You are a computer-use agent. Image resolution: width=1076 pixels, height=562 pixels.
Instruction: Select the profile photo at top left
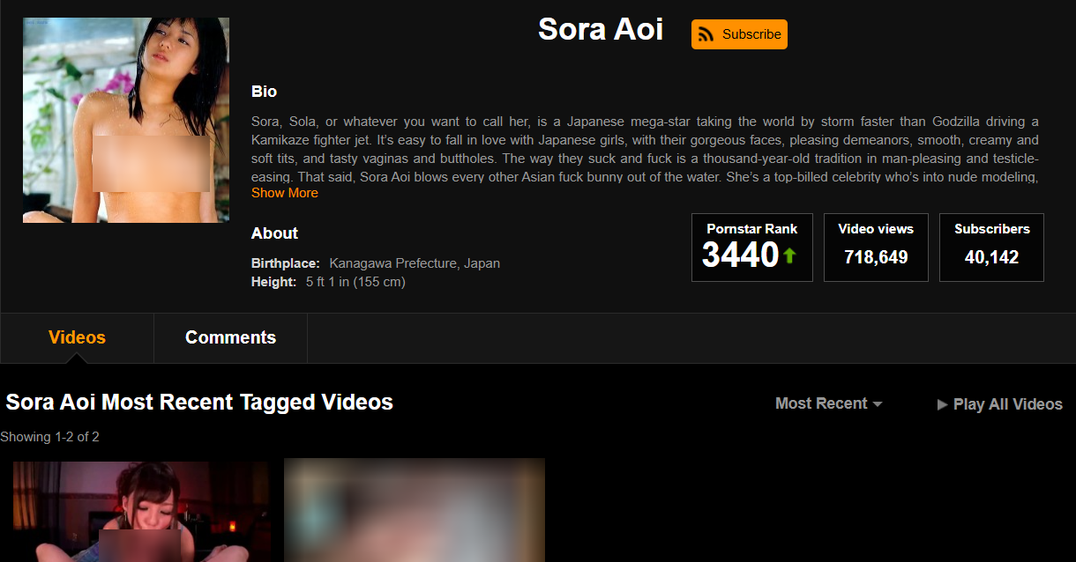(126, 120)
